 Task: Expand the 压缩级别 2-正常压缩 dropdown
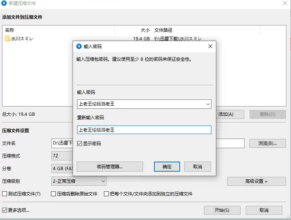pyautogui.click(x=79, y=181)
